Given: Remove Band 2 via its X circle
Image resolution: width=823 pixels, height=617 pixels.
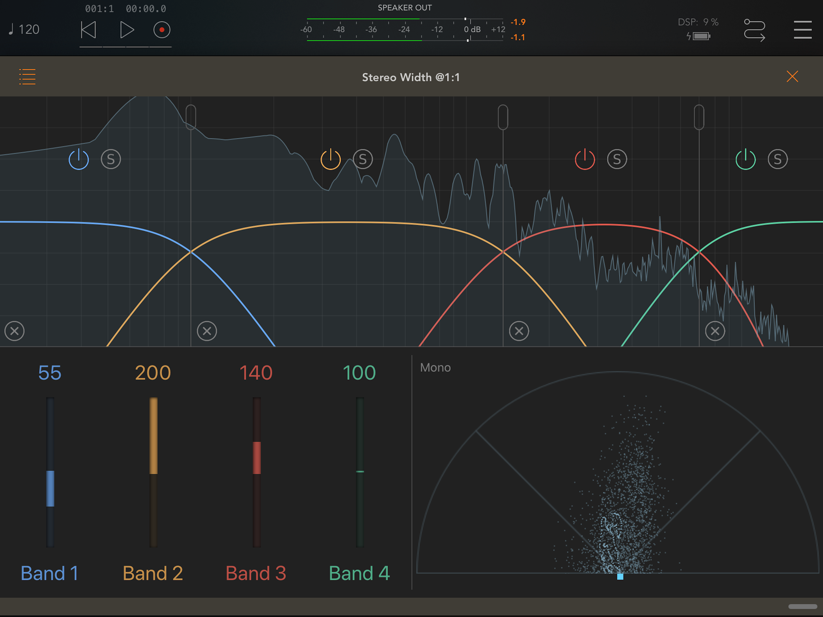Looking at the screenshot, I should tap(207, 331).
